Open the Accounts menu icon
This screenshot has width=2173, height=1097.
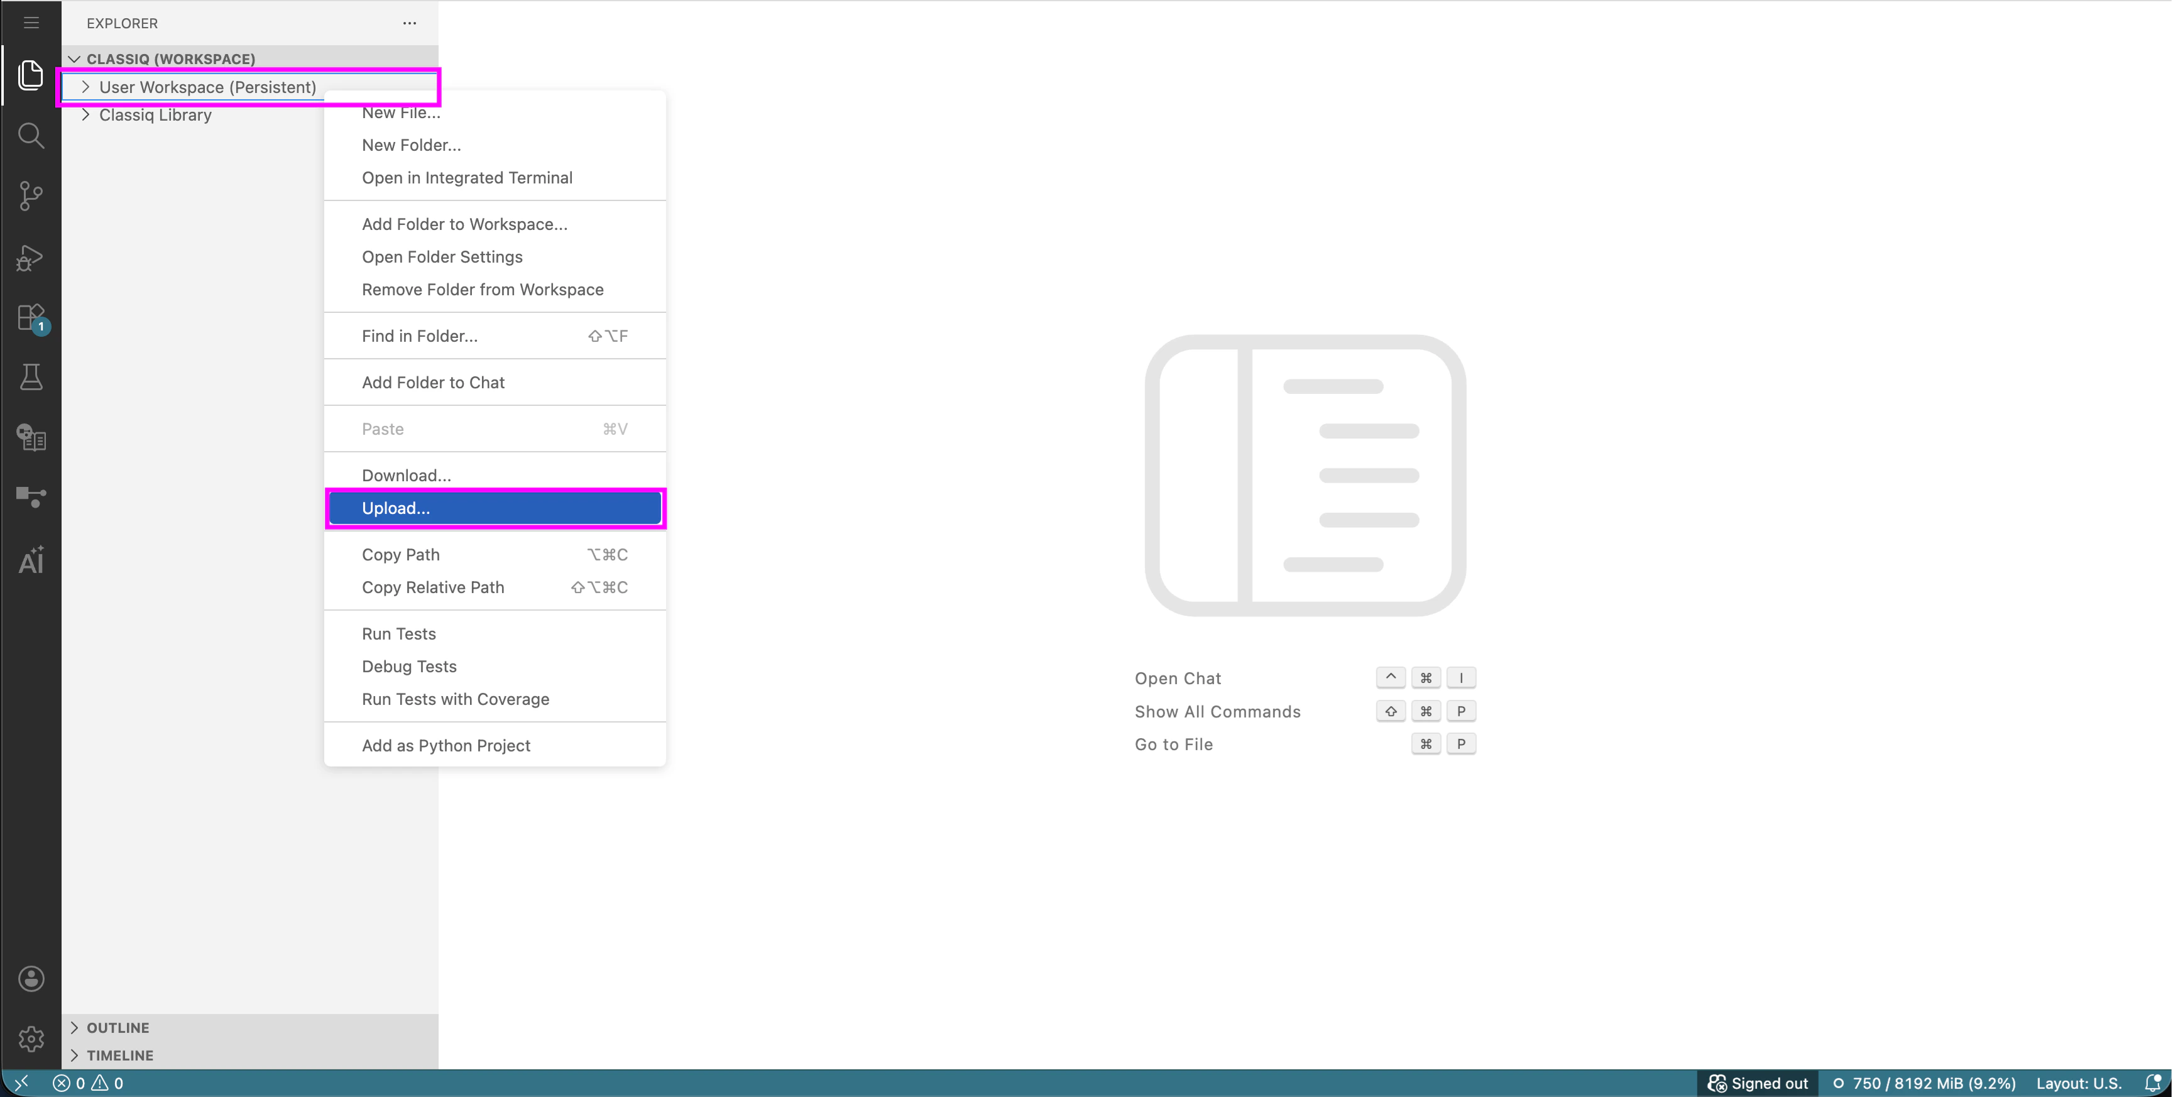31,978
